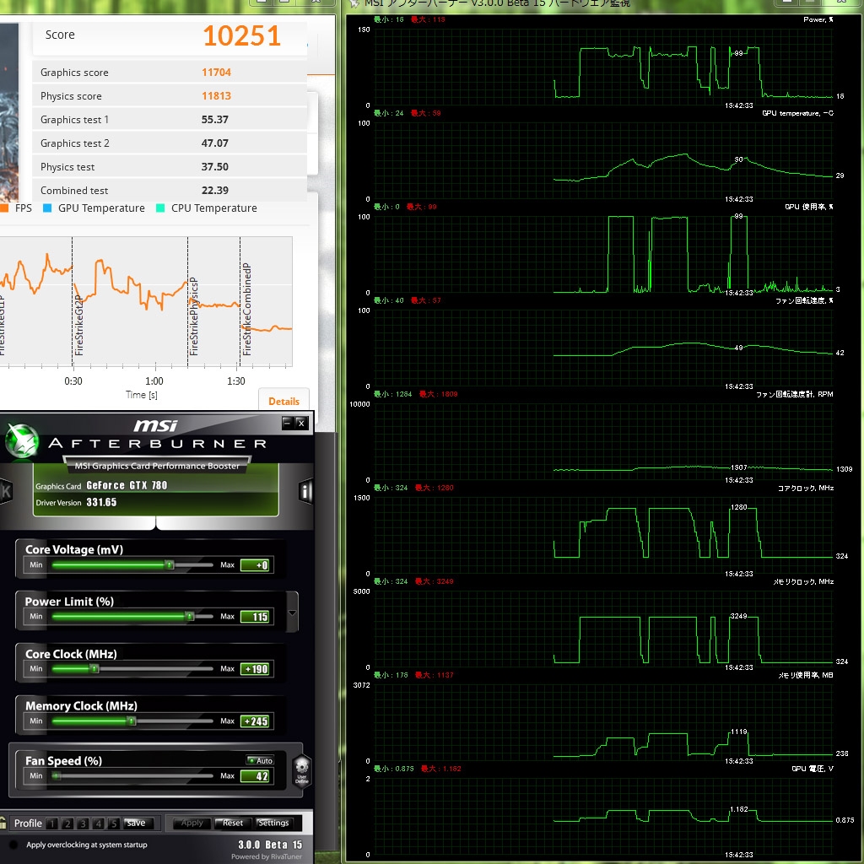Adjust the Core Voltage slider handle
The height and width of the screenshot is (864, 864).
click(x=170, y=564)
